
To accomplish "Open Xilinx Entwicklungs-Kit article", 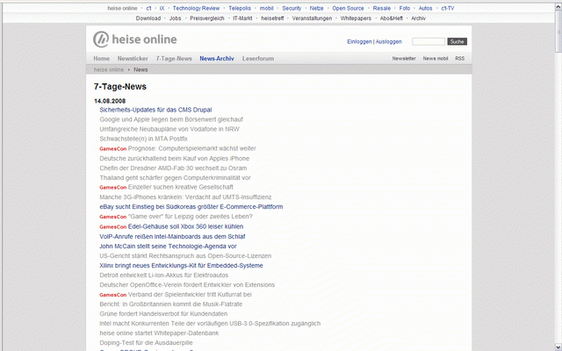I will (182, 265).
